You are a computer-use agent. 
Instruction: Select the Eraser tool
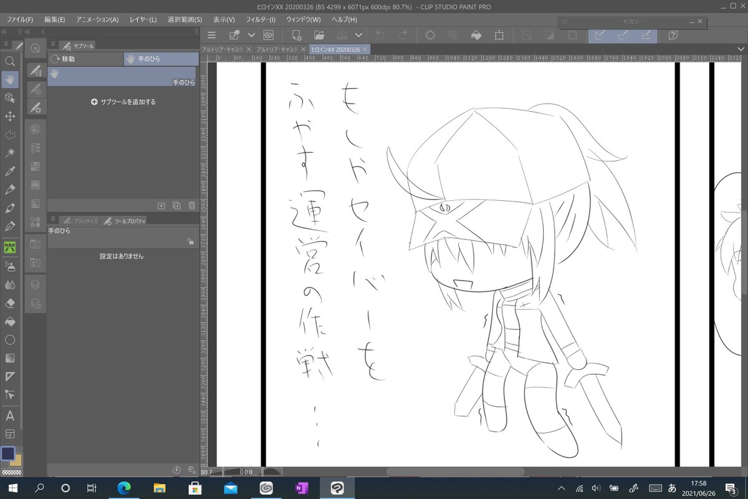click(10, 303)
